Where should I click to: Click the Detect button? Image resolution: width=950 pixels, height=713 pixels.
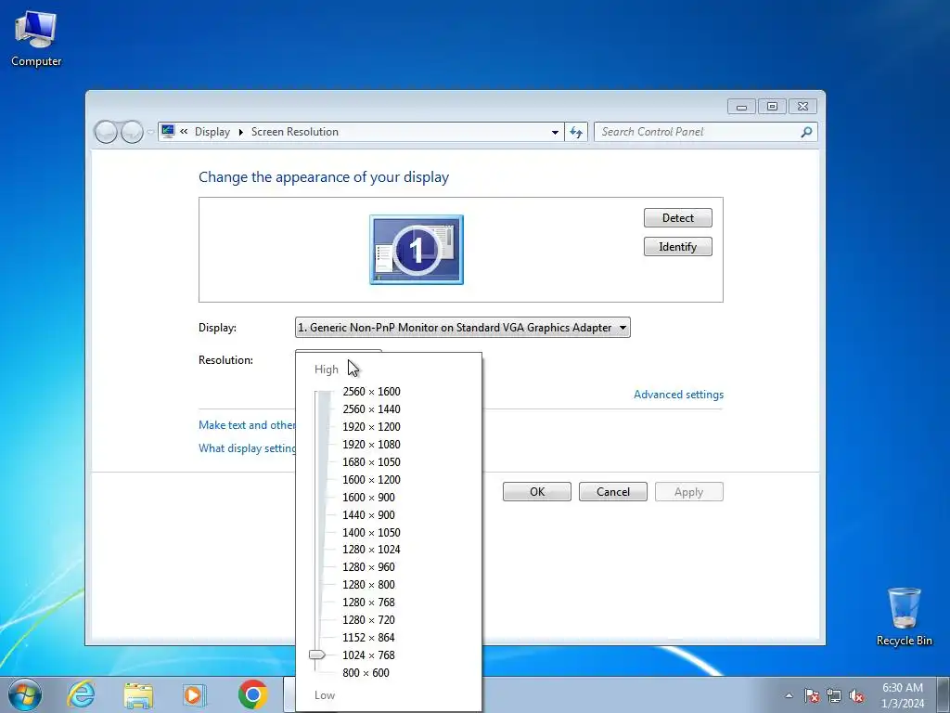(x=678, y=217)
